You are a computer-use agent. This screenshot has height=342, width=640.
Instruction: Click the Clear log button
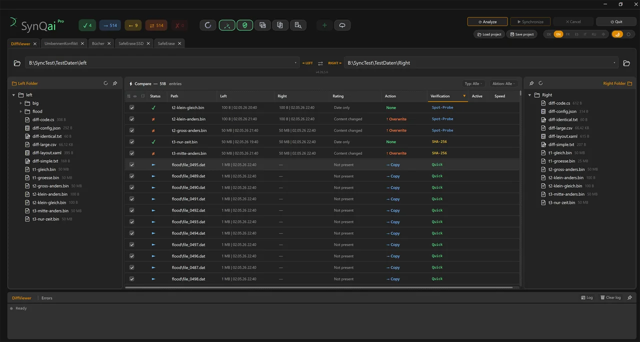pyautogui.click(x=610, y=297)
